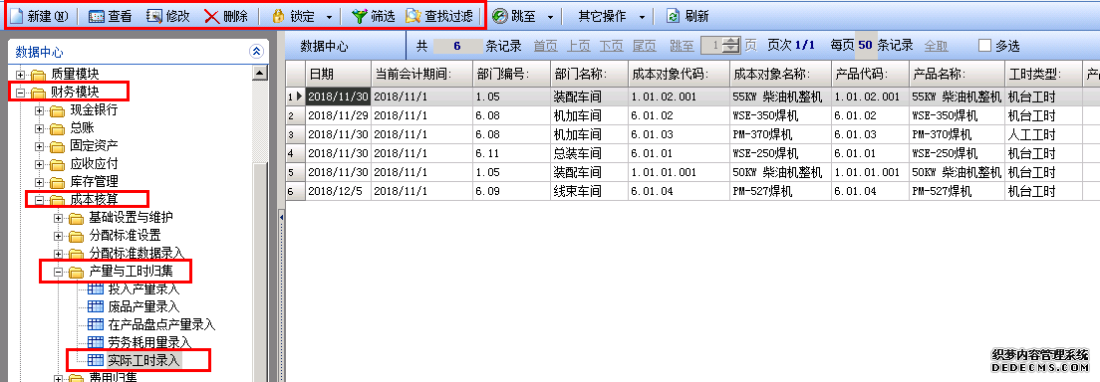Click the tree scrollbar up arrow
Screen dimensions: 1100x382
click(x=260, y=73)
